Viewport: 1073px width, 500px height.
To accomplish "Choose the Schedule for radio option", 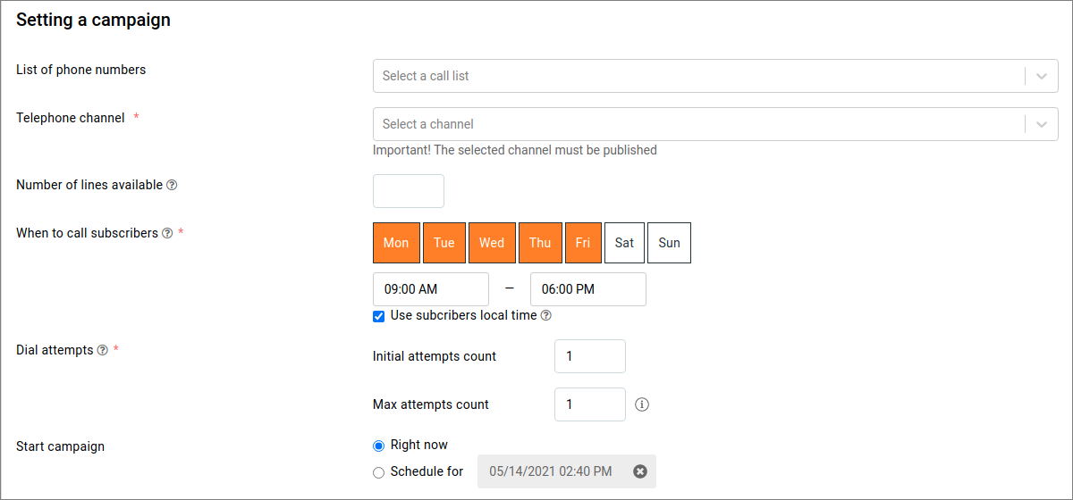I will pyautogui.click(x=379, y=472).
